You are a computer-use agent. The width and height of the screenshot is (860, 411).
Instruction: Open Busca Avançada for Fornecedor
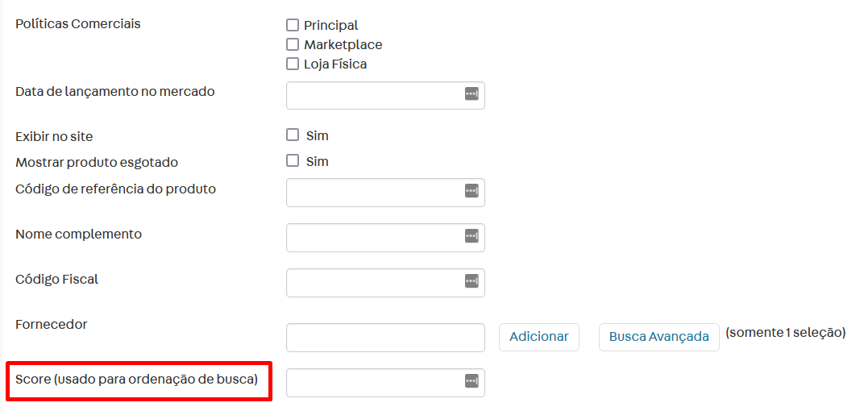pos(659,337)
